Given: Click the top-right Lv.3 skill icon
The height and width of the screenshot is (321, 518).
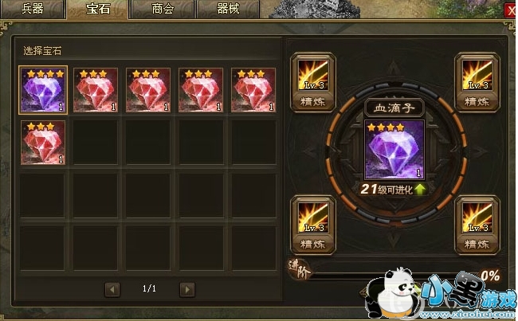Looking at the screenshot, I should pos(477,75).
